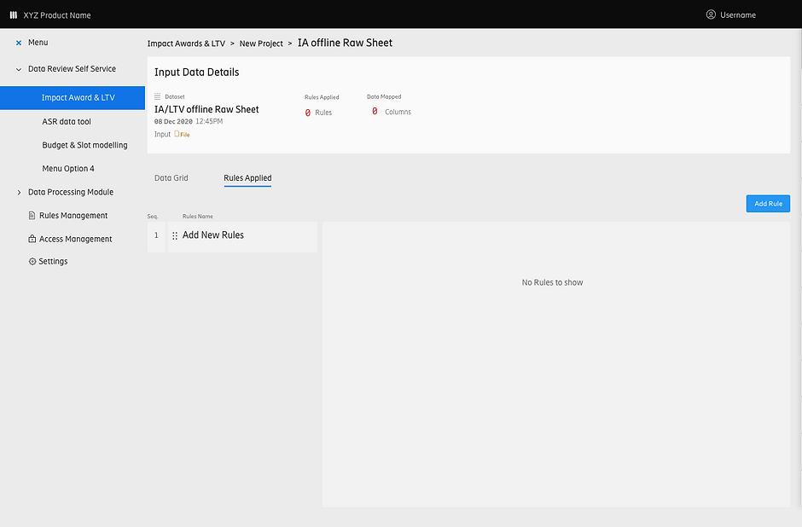
Task: Click the Access Management lock icon
Action: coord(32,239)
